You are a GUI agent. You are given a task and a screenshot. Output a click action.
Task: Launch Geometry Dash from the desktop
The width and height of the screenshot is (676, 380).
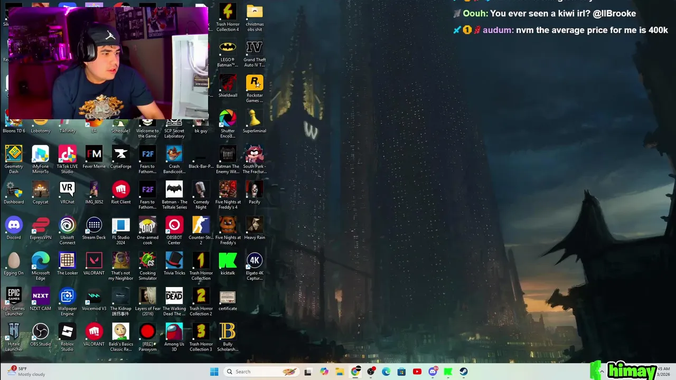point(14,159)
